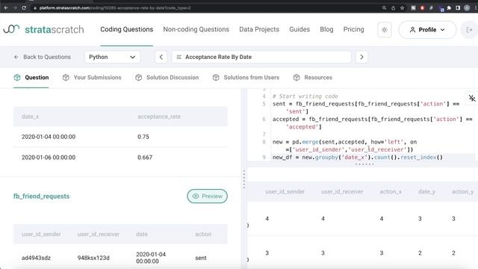
Task: Click the browser forward button
Action: coord(15,8)
